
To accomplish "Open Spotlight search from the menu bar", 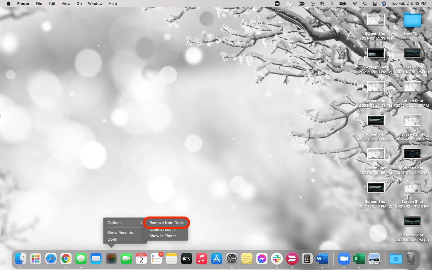I will (x=365, y=4).
